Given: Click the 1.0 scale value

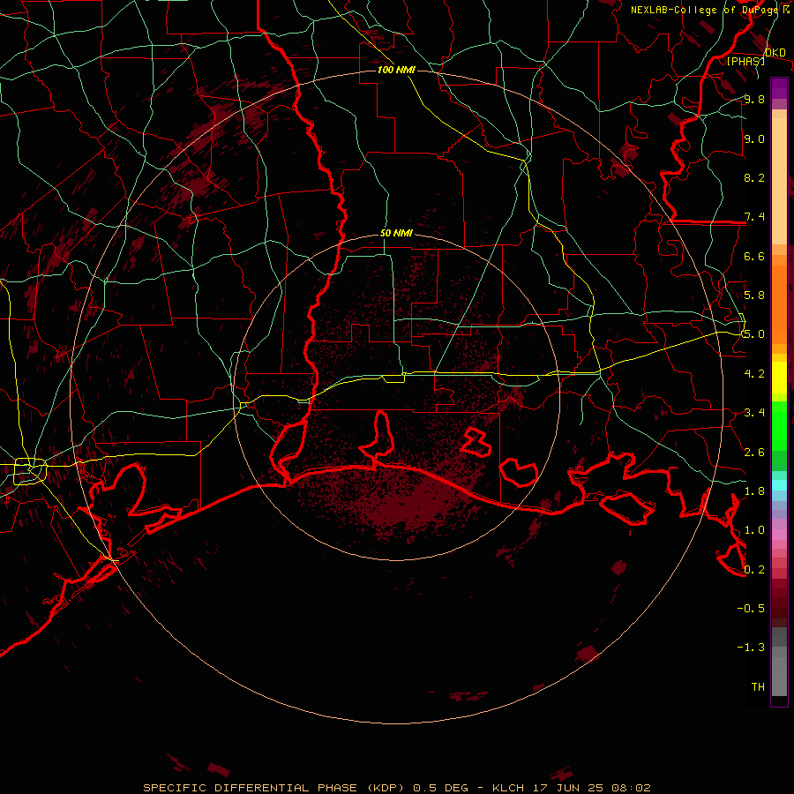Looking at the screenshot, I should [x=754, y=530].
